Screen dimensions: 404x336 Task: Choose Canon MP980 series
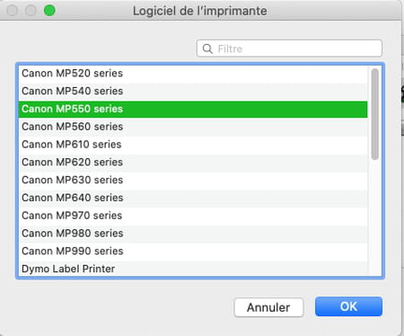(x=193, y=234)
